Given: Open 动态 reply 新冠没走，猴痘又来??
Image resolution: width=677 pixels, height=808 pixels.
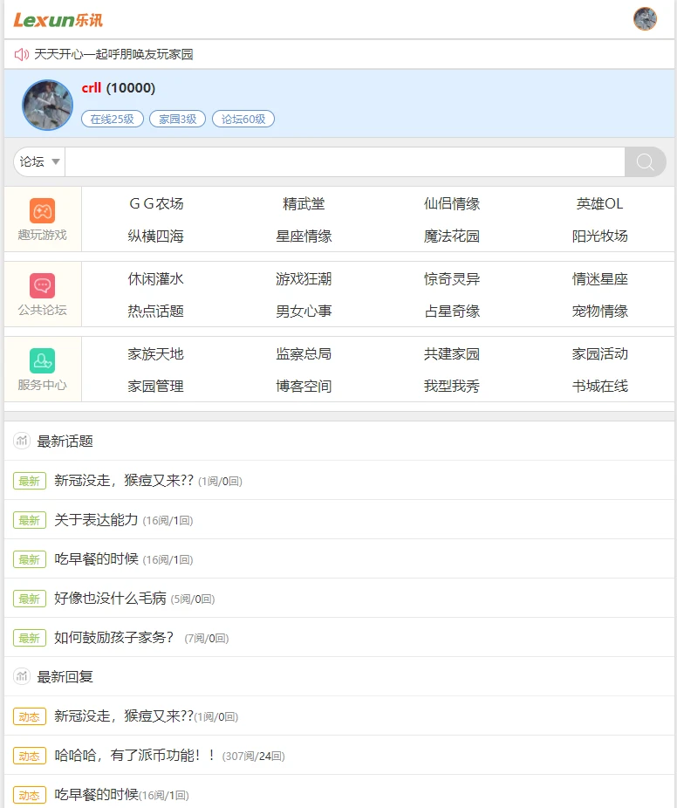Looking at the screenshot, I should [124, 716].
